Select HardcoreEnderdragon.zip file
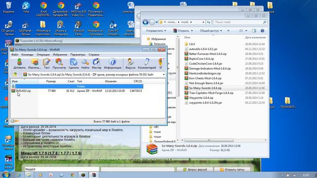Screen dimensions: 317x178 click(x=205, y=74)
